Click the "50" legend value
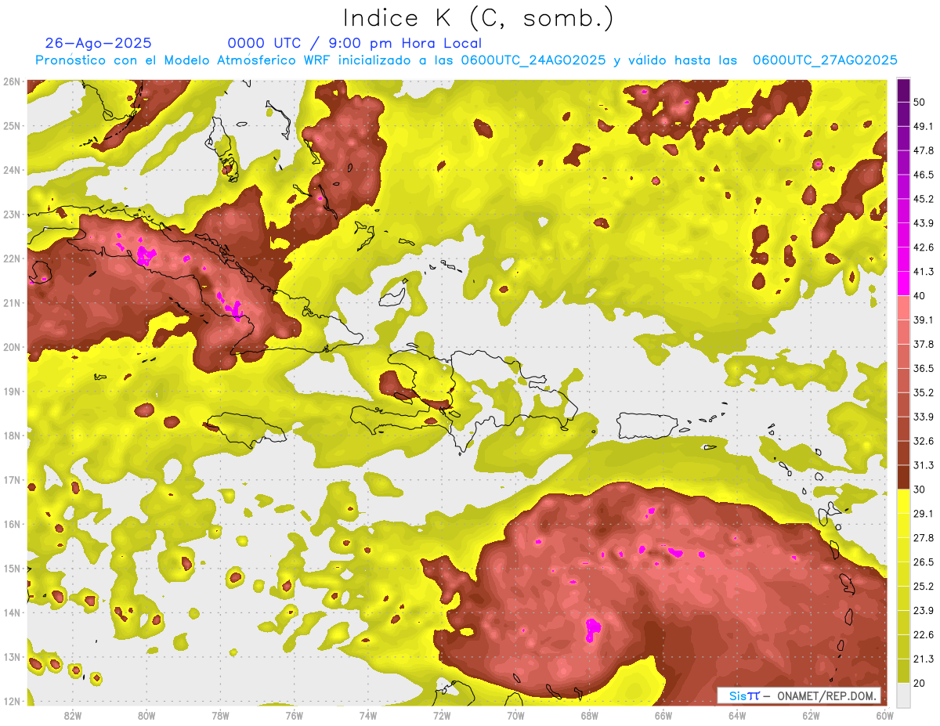Viewport: 940px width, 726px height. (x=919, y=103)
